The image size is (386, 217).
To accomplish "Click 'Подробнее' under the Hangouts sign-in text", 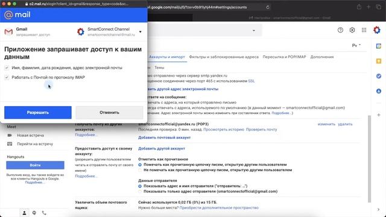I will point(34,182).
